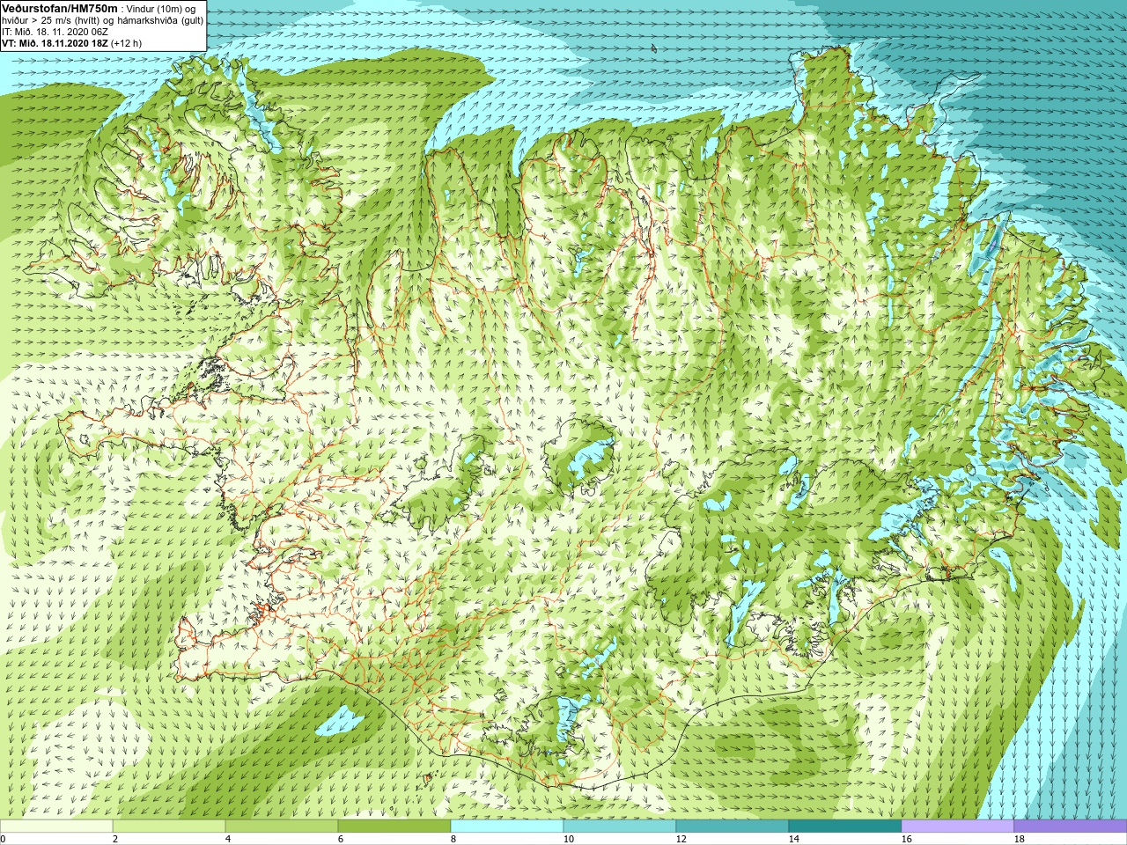The width and height of the screenshot is (1127, 845).
Task: Click the scale label '8'
Action: coord(453,840)
